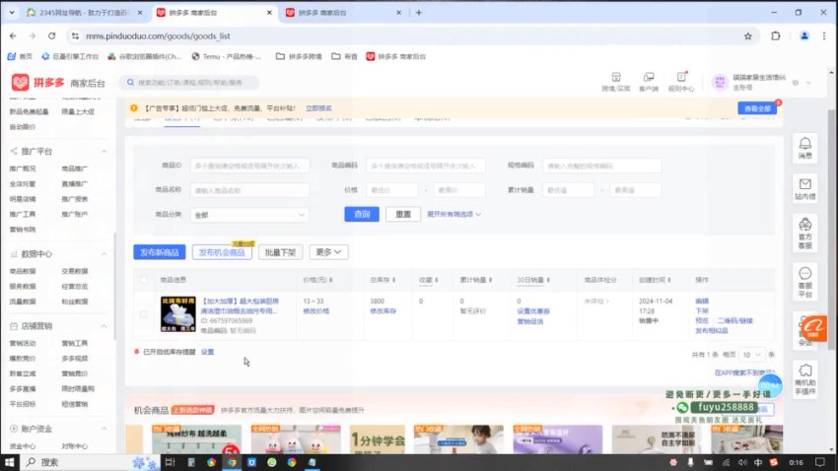838x471 pixels.
Task: Check the checkbox for the product row
Action: (x=144, y=314)
